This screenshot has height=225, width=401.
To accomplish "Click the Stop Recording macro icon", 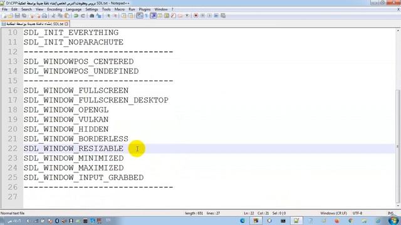I will (202, 16).
